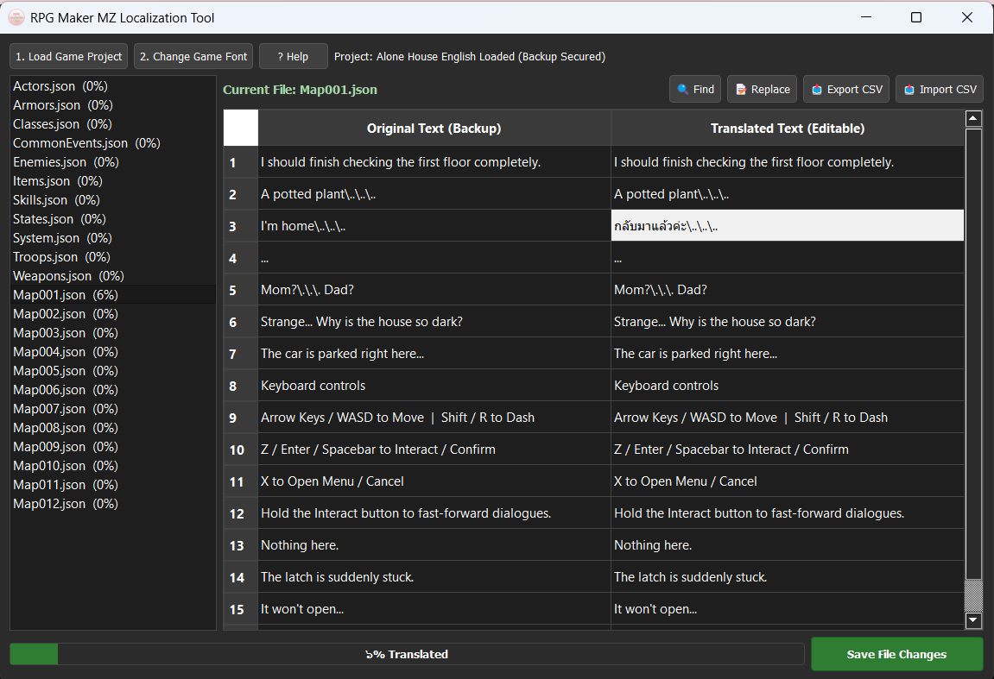The image size is (994, 679).
Task: Select Actors.json in file list
Action: coord(113,86)
